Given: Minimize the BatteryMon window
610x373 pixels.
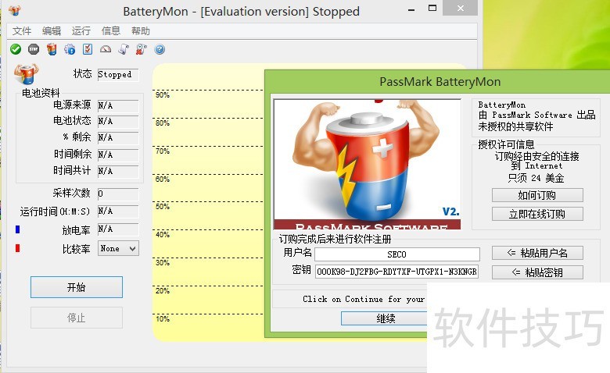Looking at the screenshot, I should pyautogui.click(x=411, y=9).
